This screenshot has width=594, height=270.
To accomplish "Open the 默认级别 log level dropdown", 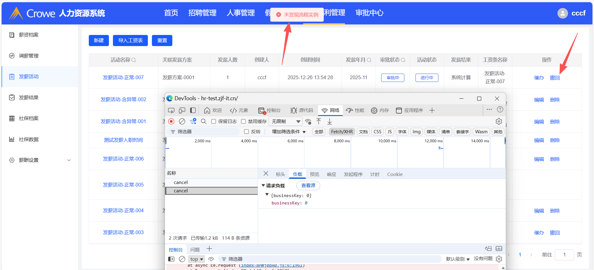I will click(x=458, y=259).
